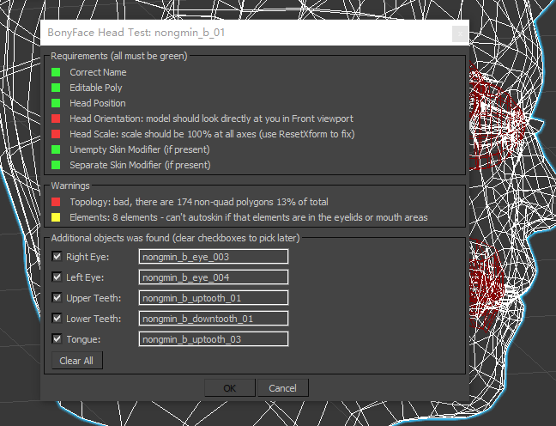The width and height of the screenshot is (556, 426).
Task: Click the 'Head Orientation' requirement message
Action: tap(211, 119)
